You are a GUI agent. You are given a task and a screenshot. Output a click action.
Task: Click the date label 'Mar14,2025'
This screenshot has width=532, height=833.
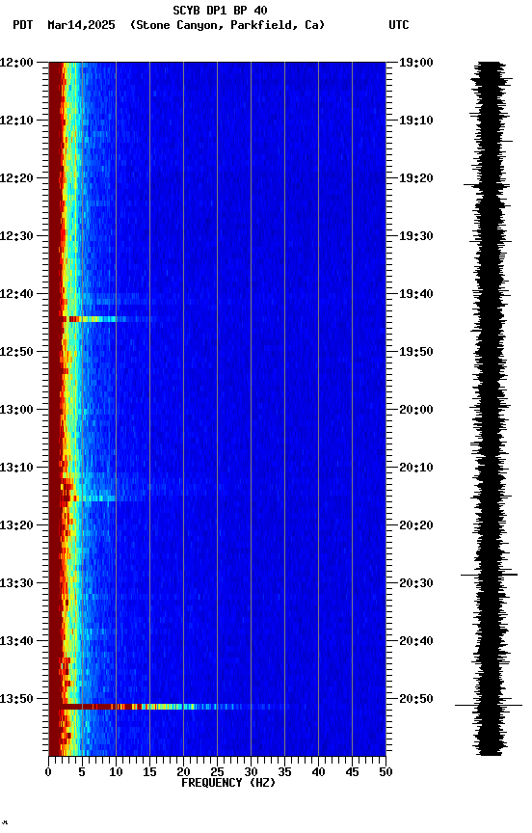81,25
